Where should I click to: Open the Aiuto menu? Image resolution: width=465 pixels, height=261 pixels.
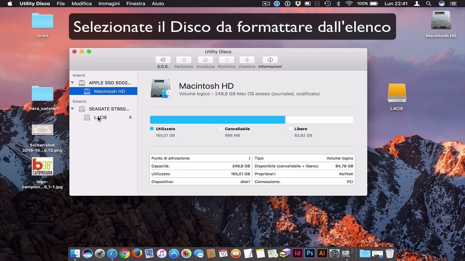[158, 4]
